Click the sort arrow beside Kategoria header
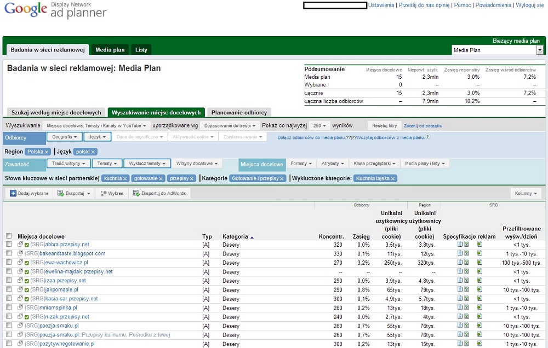This screenshot has width=548, height=348. [252, 237]
